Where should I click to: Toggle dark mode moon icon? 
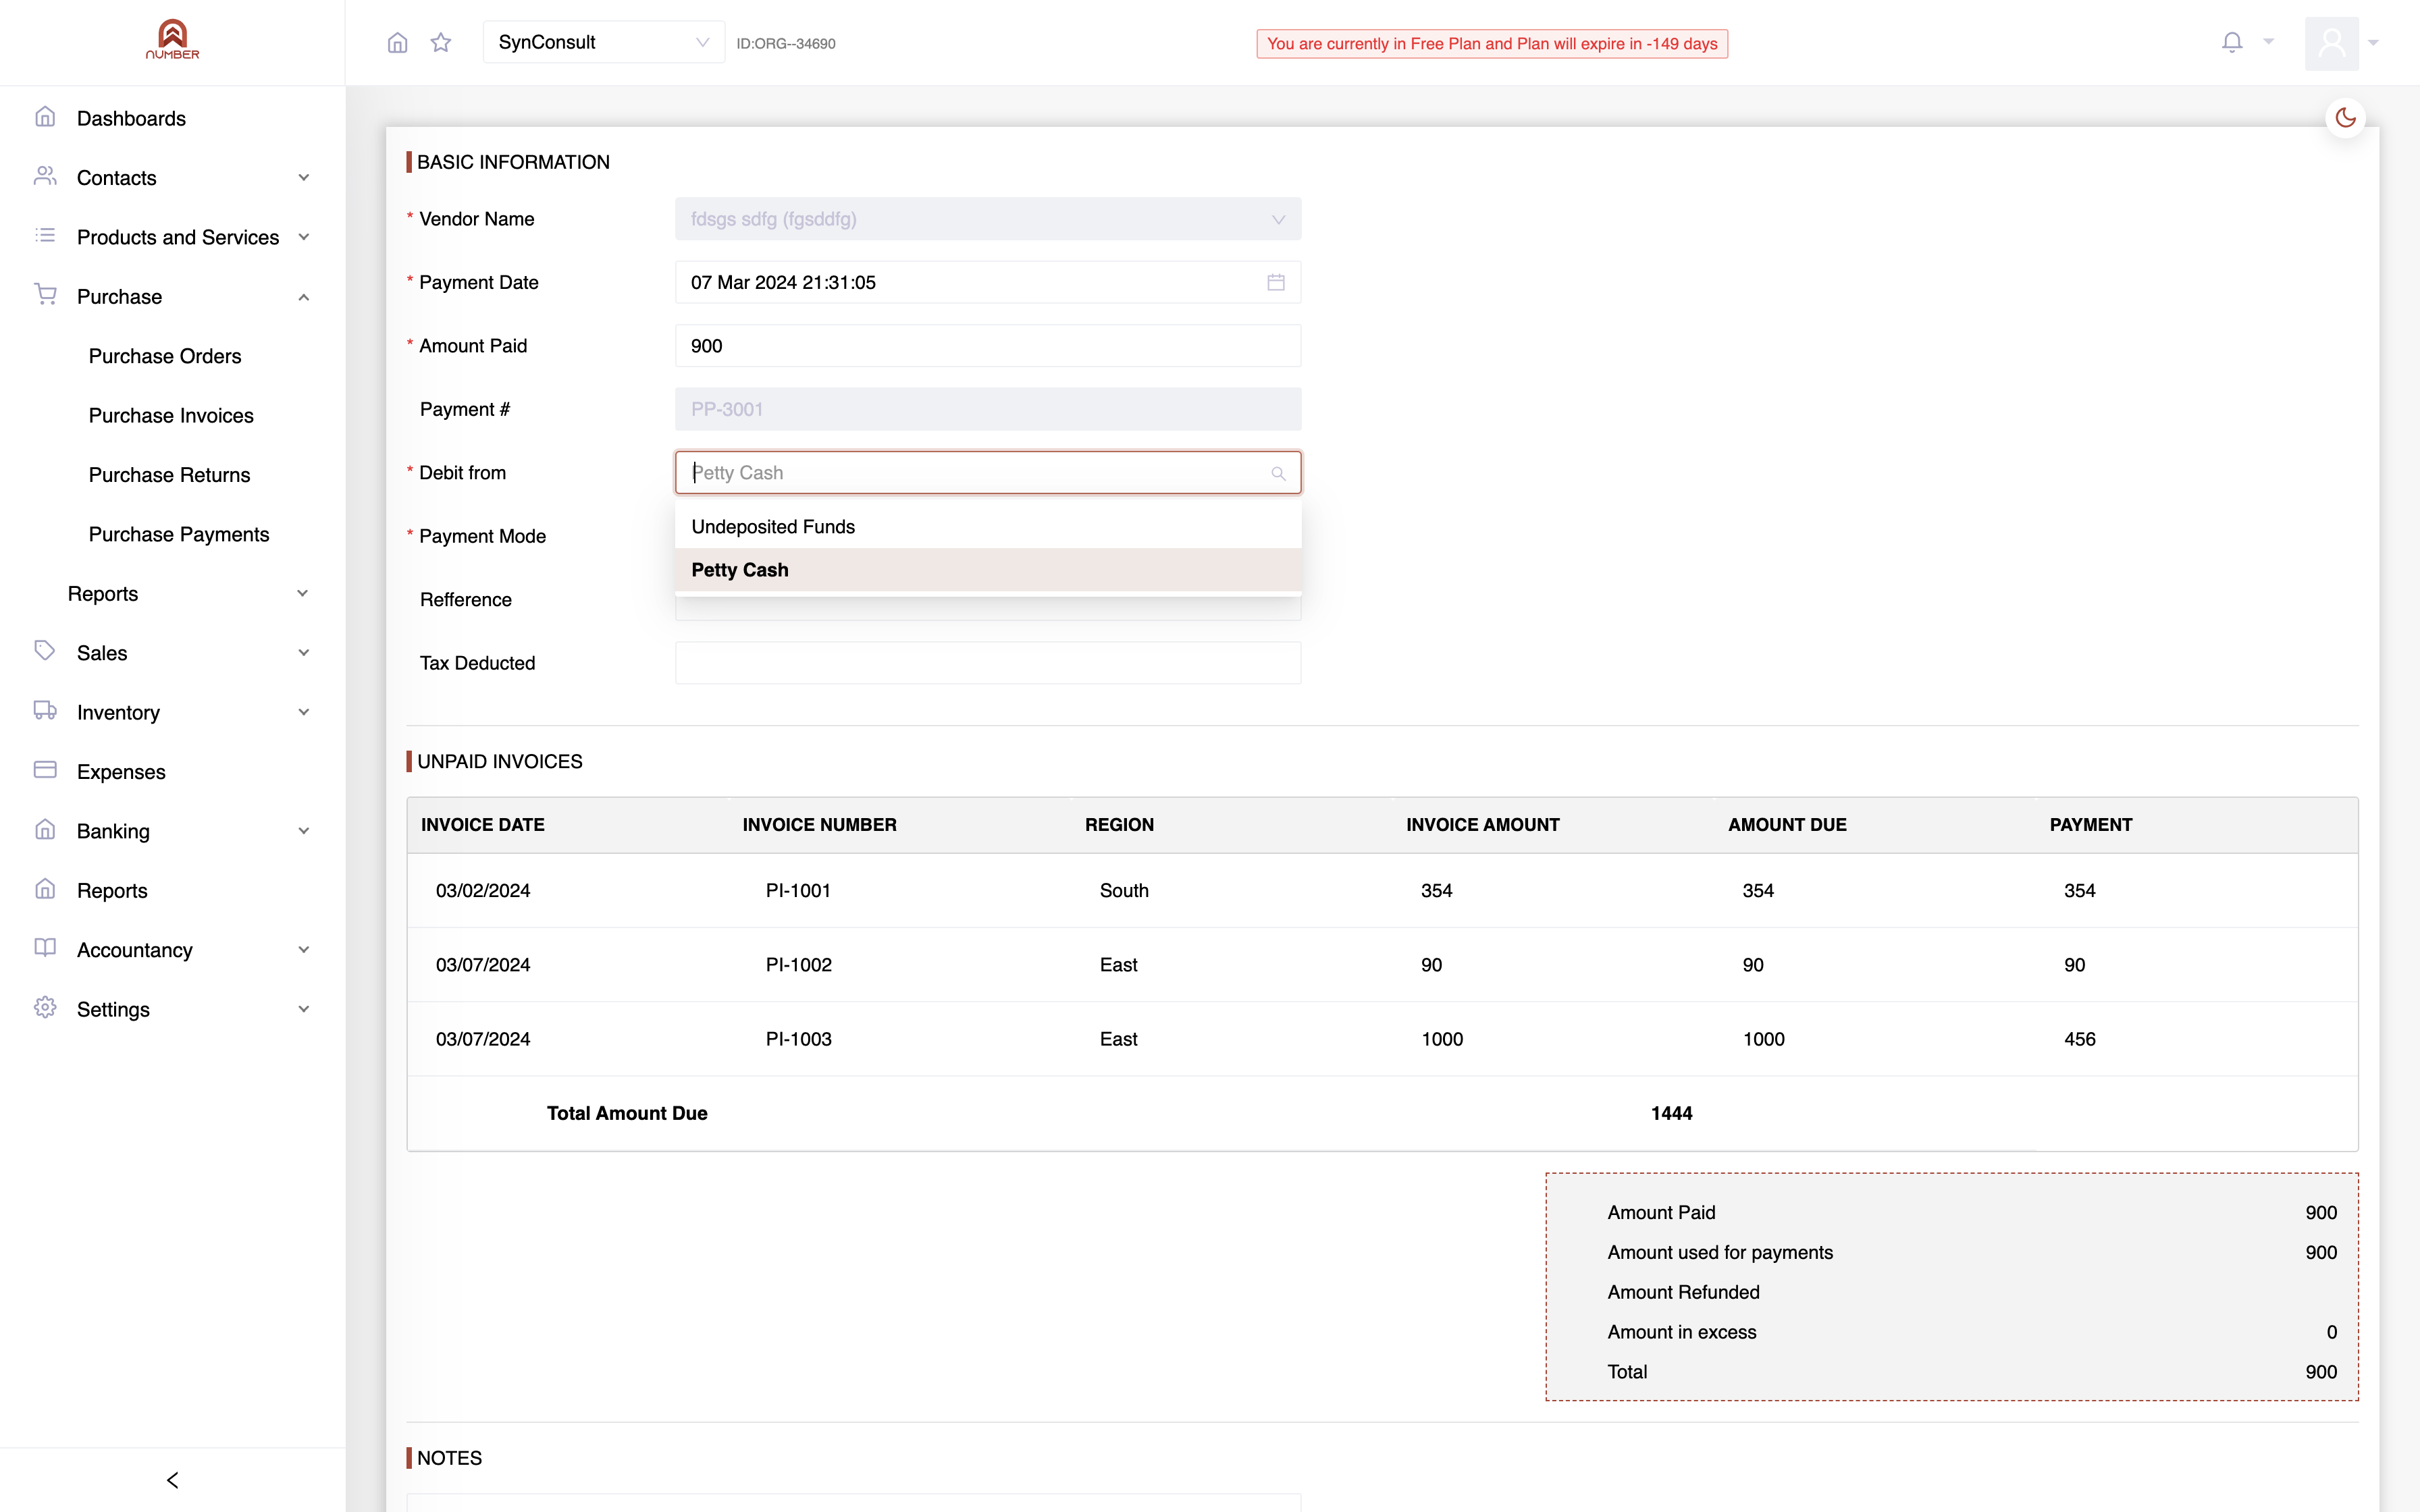pyautogui.click(x=2345, y=118)
